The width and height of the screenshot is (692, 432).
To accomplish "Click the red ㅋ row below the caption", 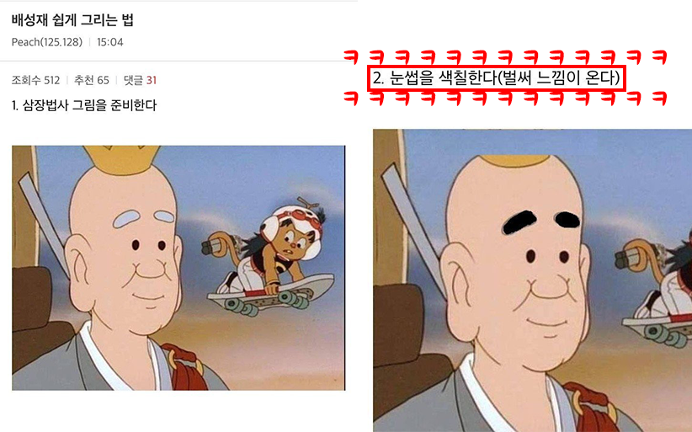I will [x=505, y=98].
